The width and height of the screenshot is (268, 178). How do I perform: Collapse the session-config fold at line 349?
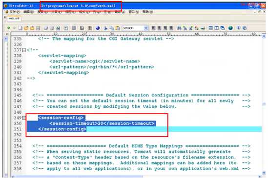[24, 118]
